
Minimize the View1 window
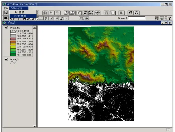[x=162, y=23]
